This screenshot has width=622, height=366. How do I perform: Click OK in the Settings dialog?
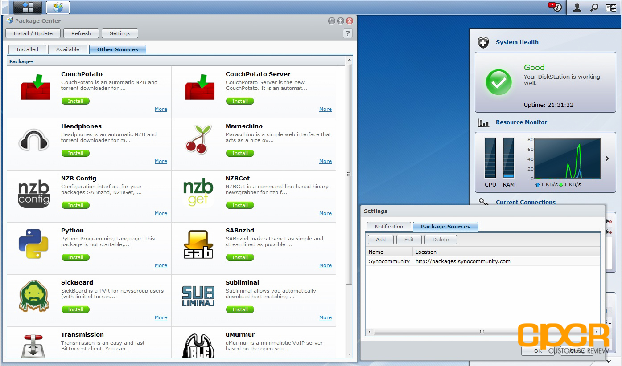pyautogui.click(x=538, y=351)
